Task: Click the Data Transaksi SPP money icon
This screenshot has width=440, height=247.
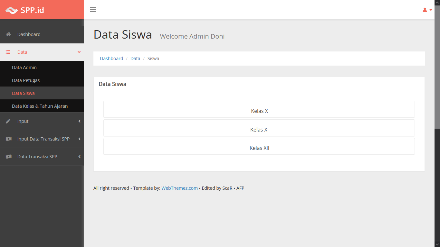Action: pyautogui.click(x=9, y=157)
